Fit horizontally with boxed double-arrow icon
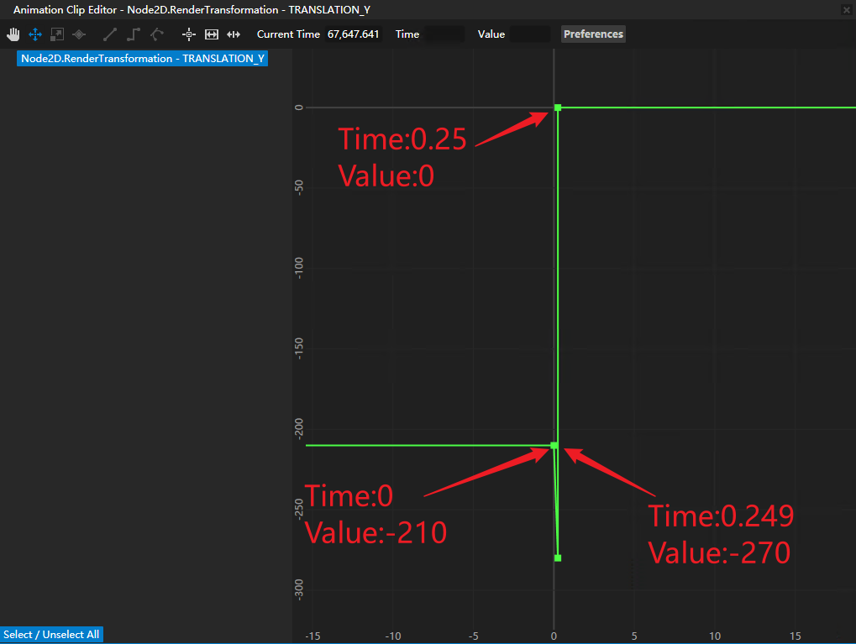Viewport: 856px width, 644px height. 212,34
